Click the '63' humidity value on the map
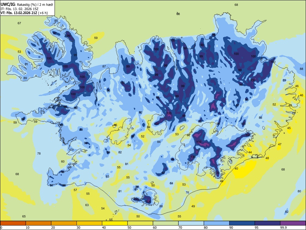This screenshot has width=306, height=230. 87,205
